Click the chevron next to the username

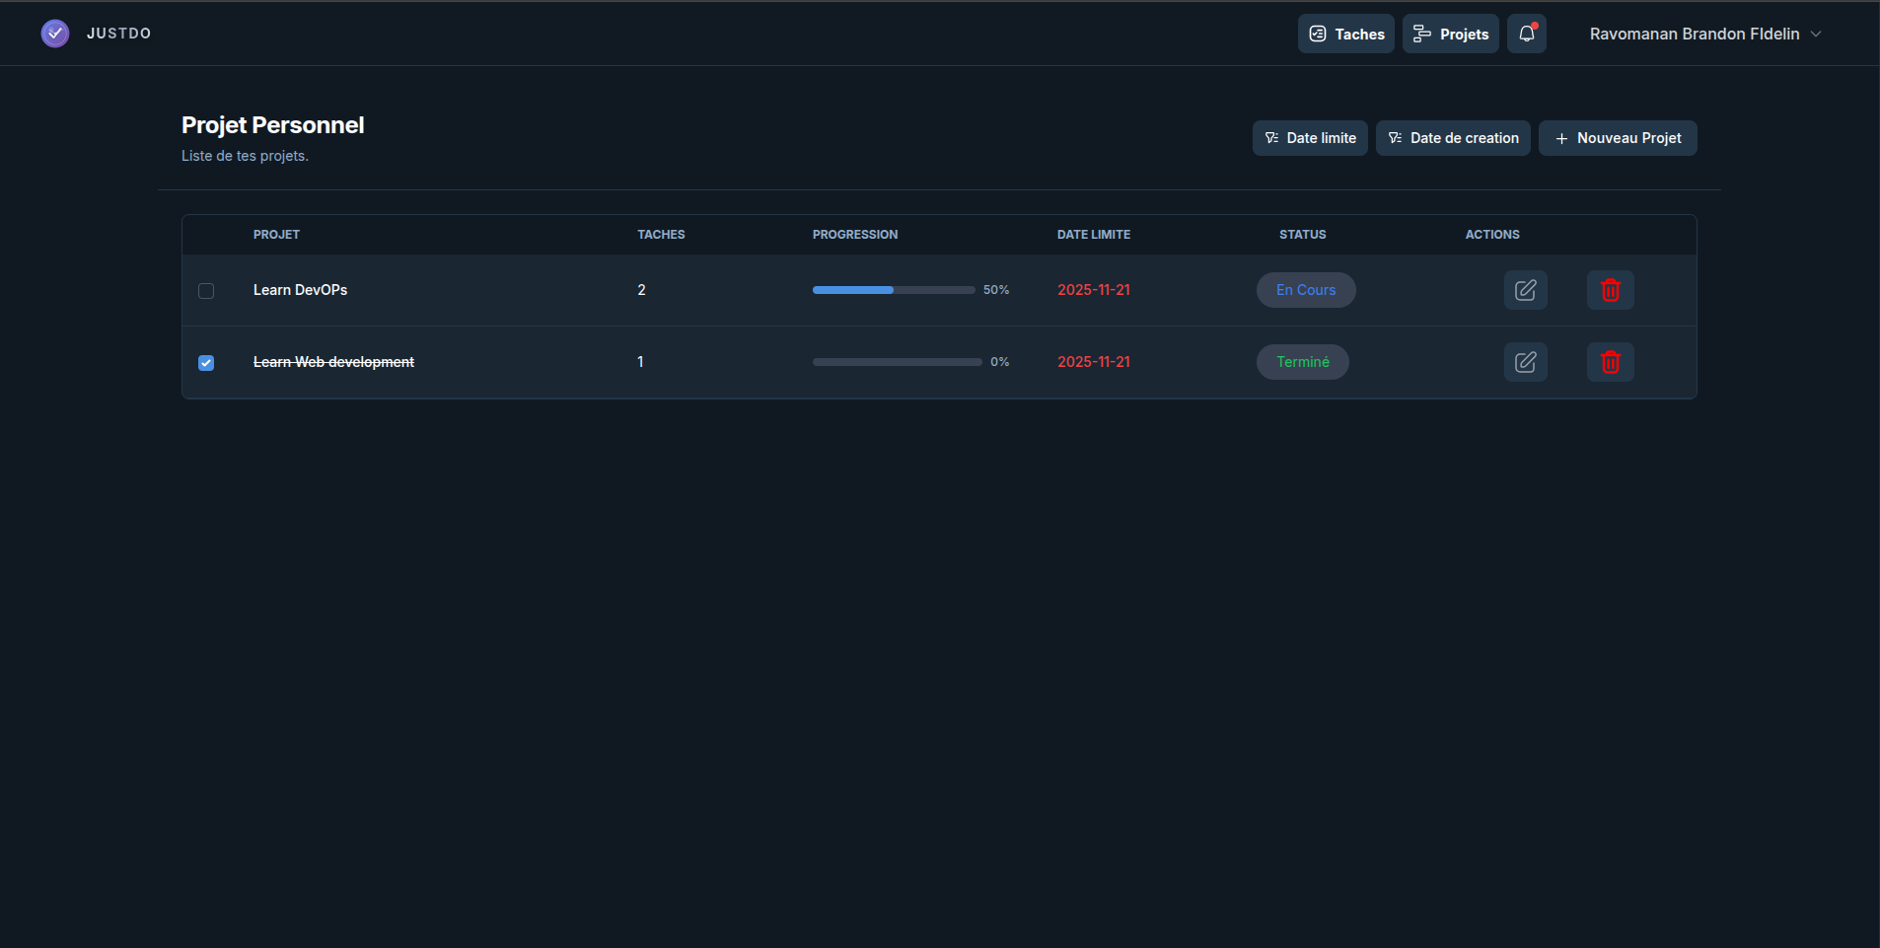tap(1816, 34)
